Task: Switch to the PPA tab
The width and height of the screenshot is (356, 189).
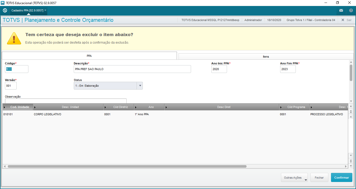Action: point(89,56)
